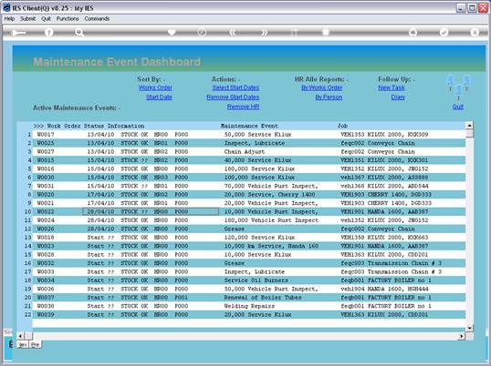Open the Functions menu

pyautogui.click(x=68, y=19)
